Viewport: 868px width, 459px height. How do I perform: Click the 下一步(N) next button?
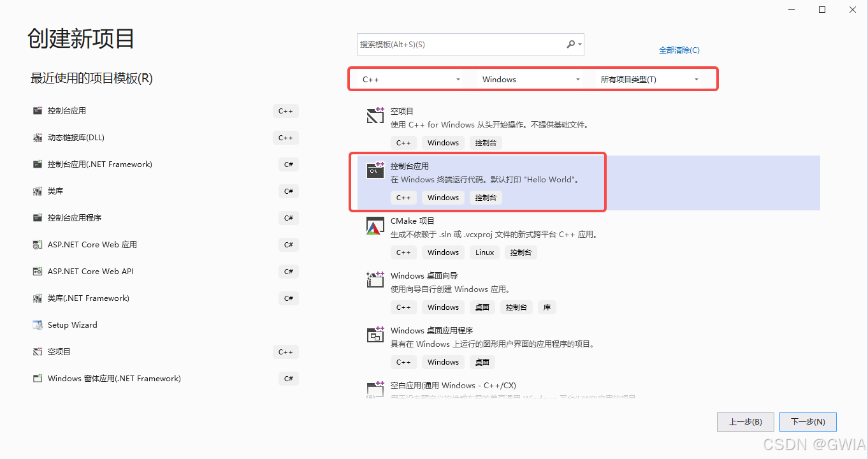tap(807, 422)
